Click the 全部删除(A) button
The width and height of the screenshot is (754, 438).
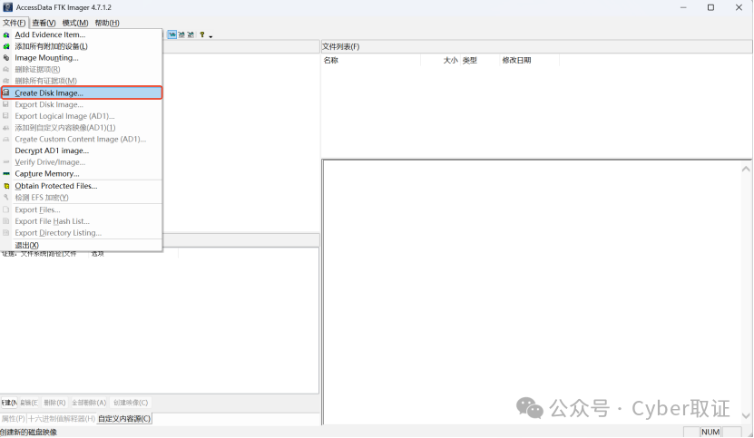[x=89, y=403]
